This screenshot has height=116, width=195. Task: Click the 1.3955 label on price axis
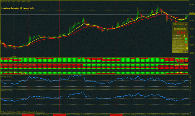(x=192, y=5)
